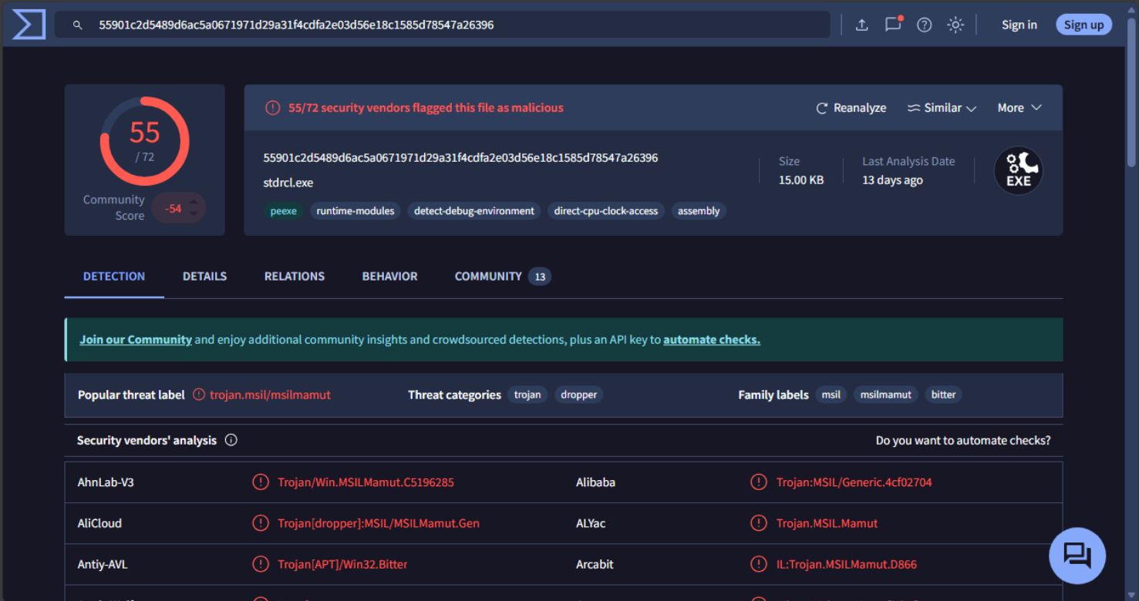Open the help question mark icon
The image size is (1139, 601).
[924, 25]
